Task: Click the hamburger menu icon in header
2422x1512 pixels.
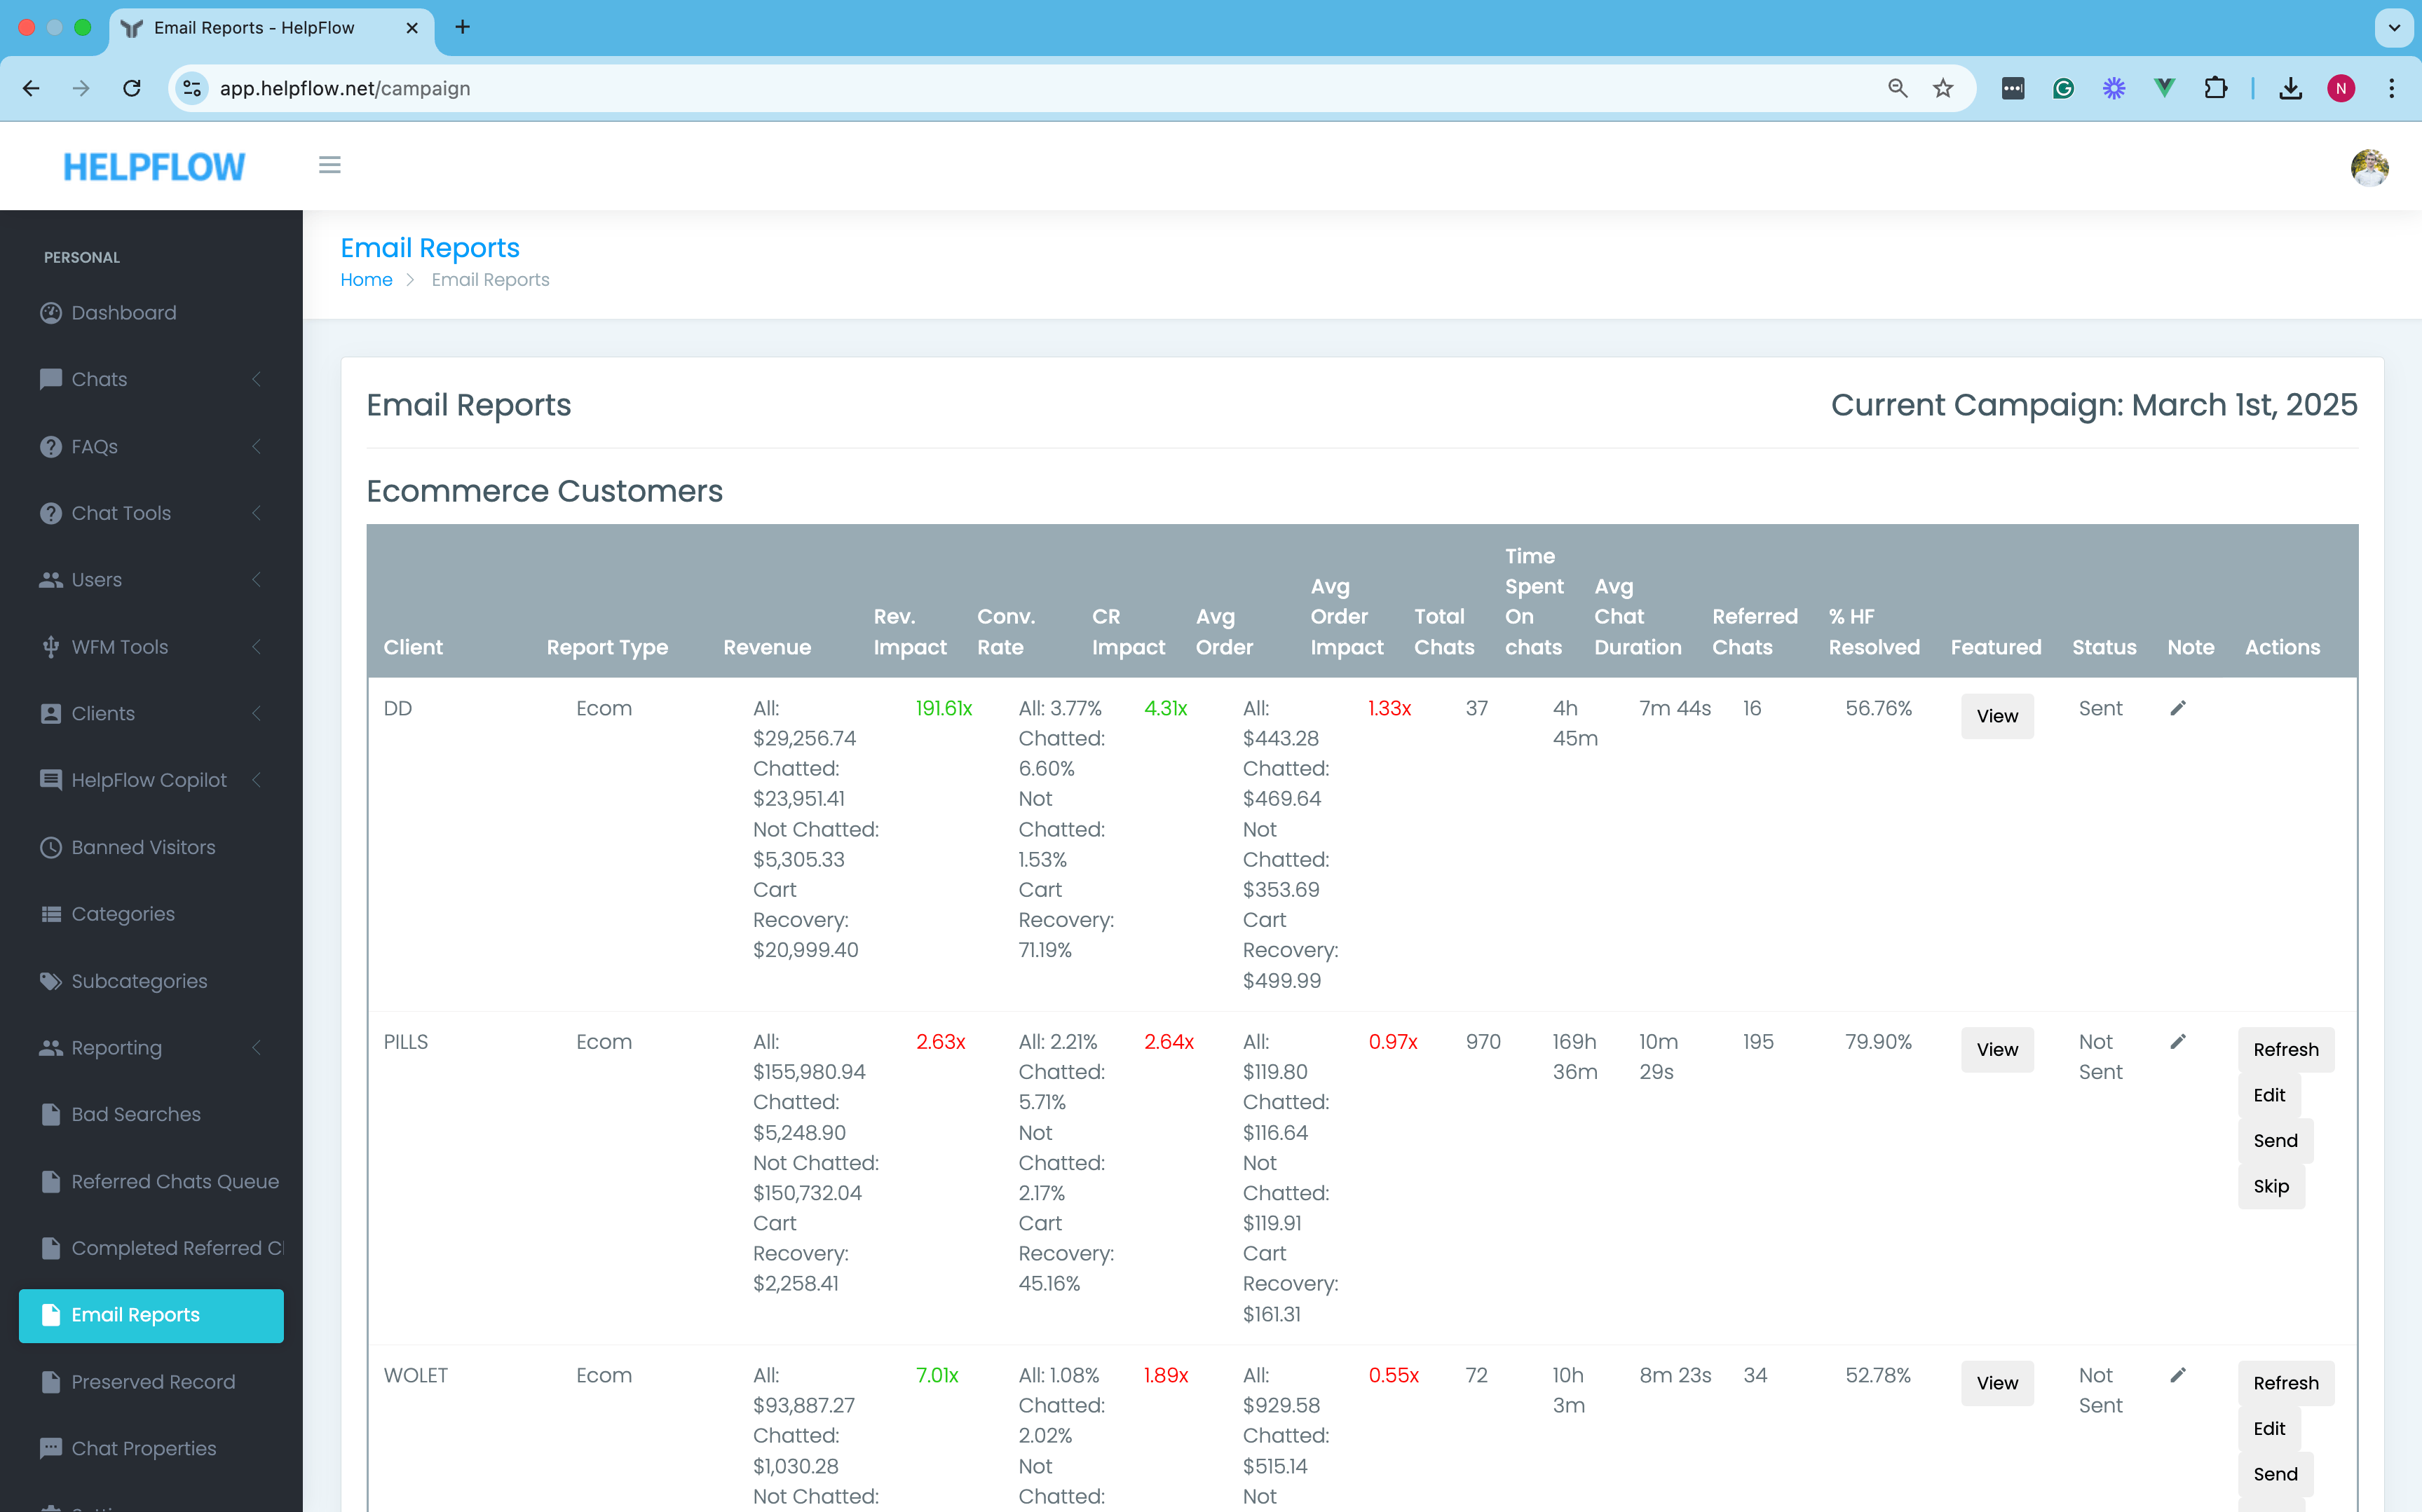Action: (x=329, y=165)
